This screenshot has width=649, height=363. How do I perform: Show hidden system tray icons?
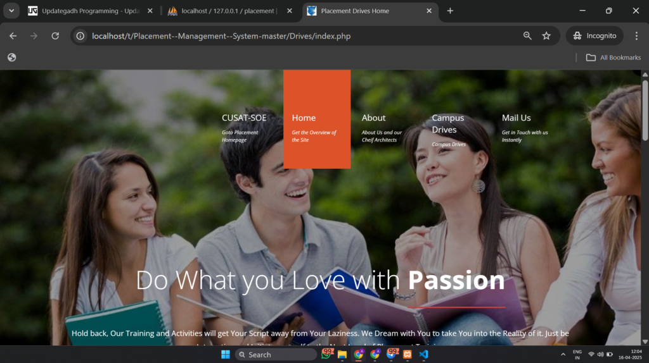tap(563, 355)
